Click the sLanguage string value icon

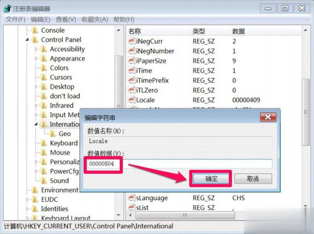tap(131, 198)
